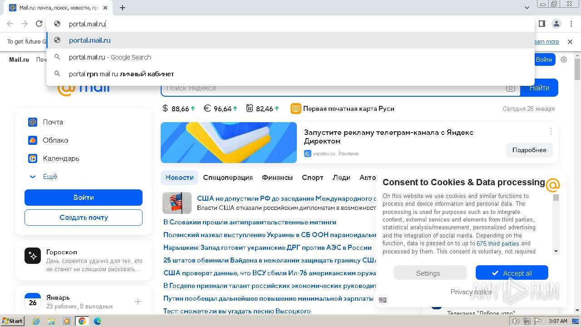Click the consent text scrollbar down arrow
581x327 pixels.
(556, 252)
